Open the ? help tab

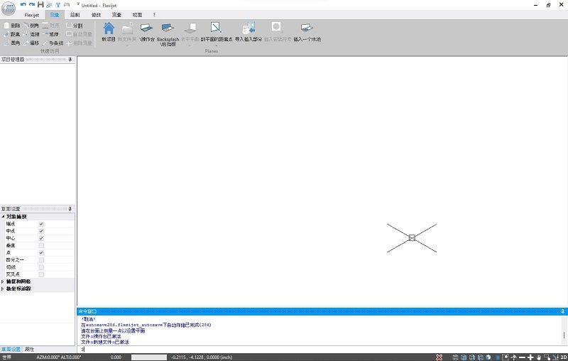(154, 15)
